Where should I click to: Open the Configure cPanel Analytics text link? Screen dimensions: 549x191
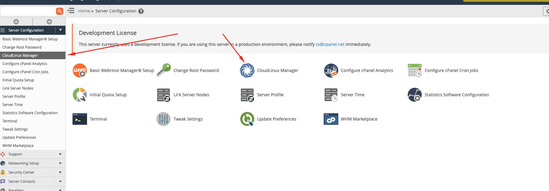[x=367, y=70]
